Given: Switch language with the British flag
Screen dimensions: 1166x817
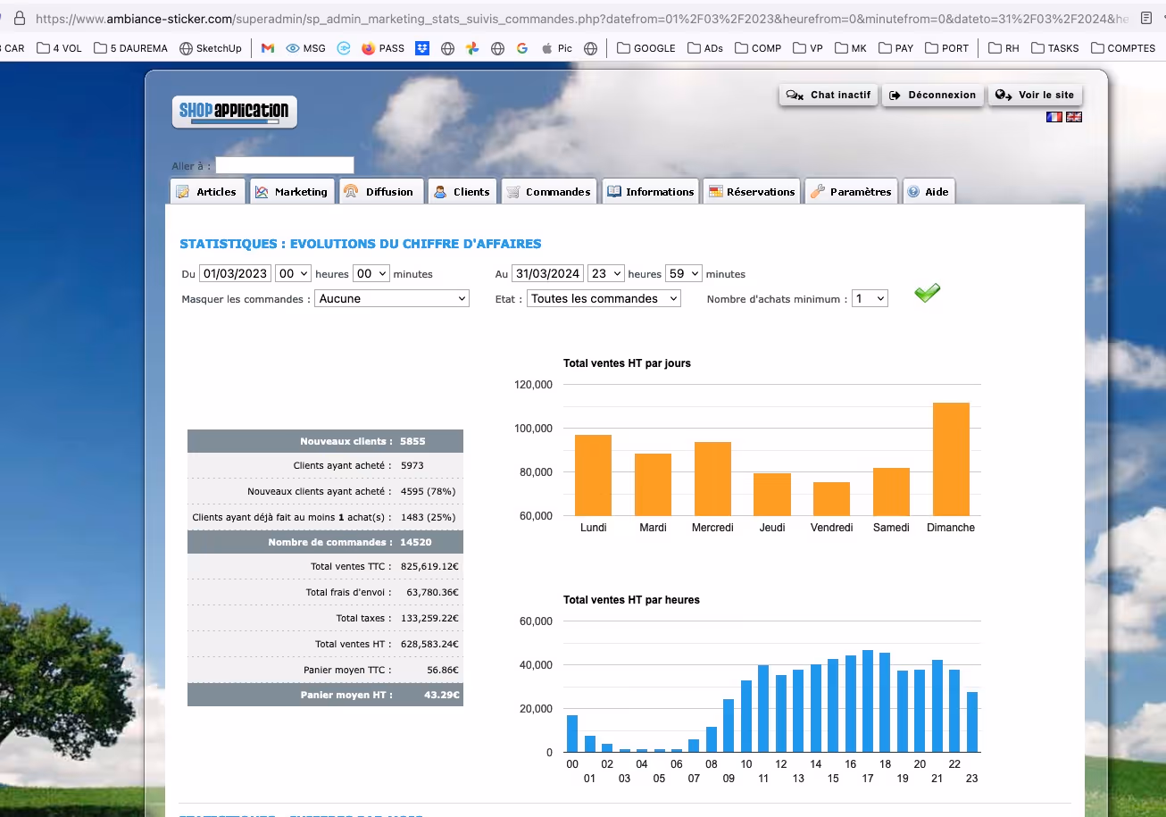Looking at the screenshot, I should point(1074,117).
